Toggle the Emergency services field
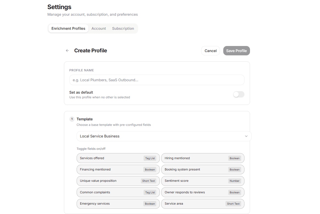The height and width of the screenshot is (214, 320). 118,204
